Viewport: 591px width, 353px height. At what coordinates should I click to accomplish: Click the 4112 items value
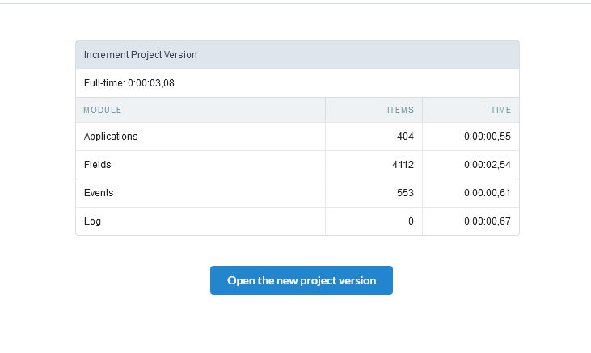403,165
